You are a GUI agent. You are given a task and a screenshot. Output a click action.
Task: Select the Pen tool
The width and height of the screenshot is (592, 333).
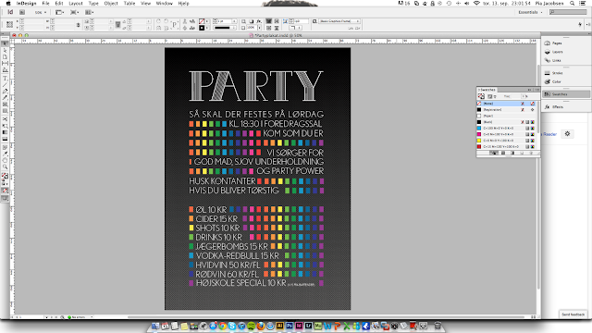(x=5, y=92)
